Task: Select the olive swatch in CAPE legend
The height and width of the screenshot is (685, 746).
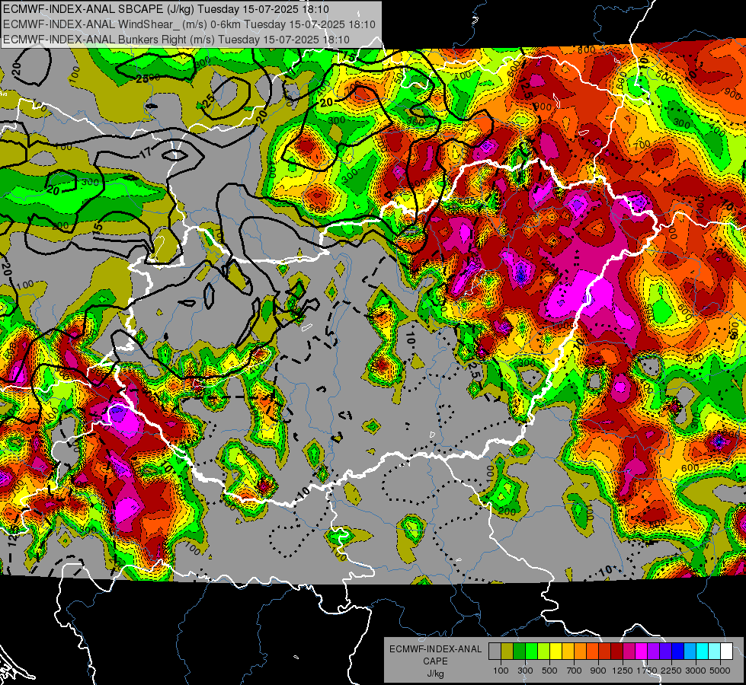Action: (507, 651)
